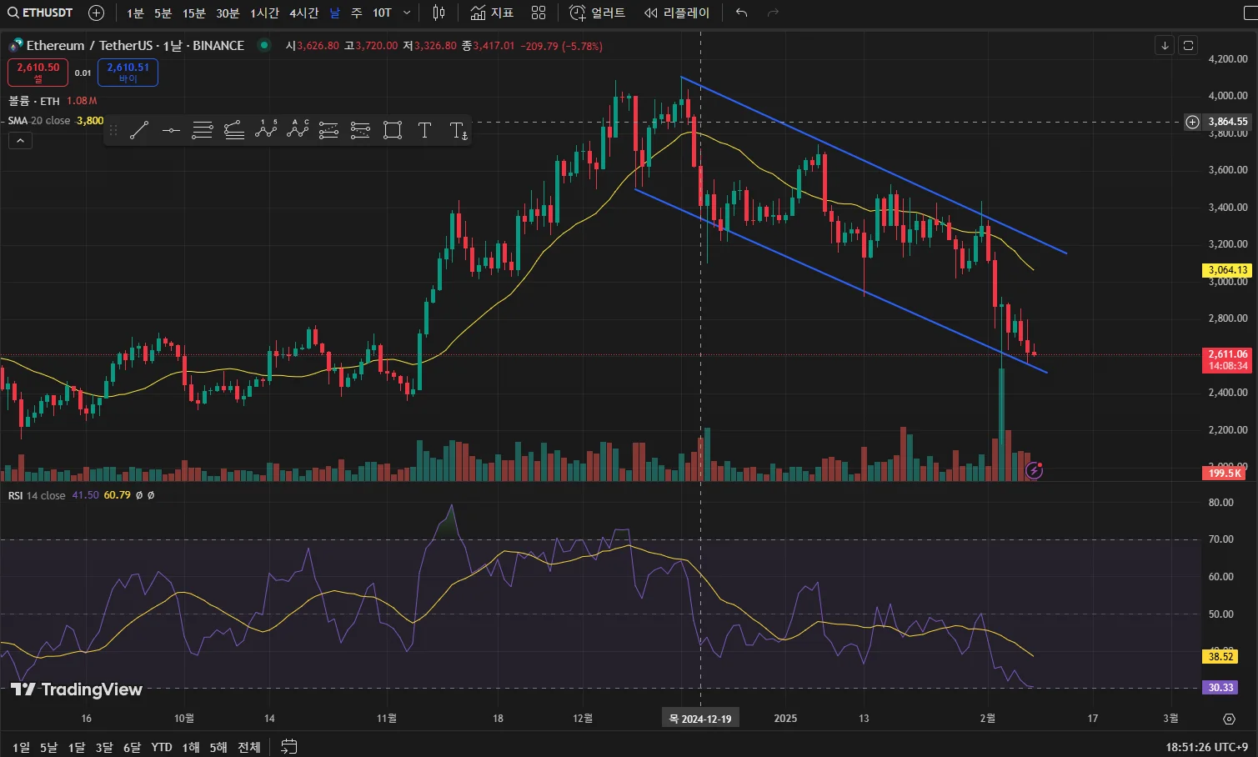Choose the 1시간 timeframe
Image resolution: width=1258 pixels, height=757 pixels.
click(x=264, y=13)
